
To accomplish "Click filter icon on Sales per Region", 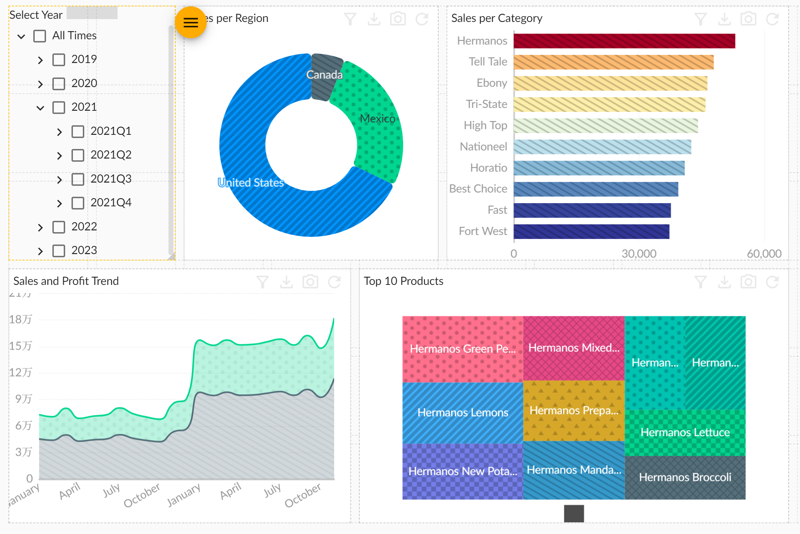I will [350, 19].
